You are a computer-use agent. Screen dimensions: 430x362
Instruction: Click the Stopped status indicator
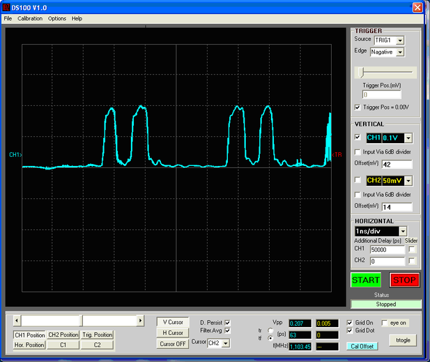(x=386, y=304)
